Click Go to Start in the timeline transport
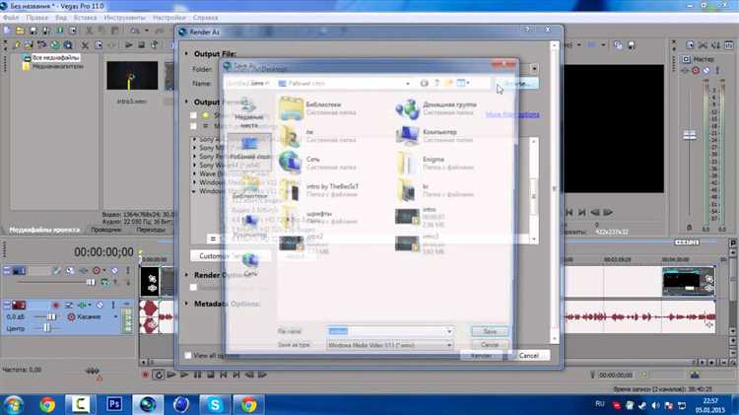739x415 pixels. (224, 375)
